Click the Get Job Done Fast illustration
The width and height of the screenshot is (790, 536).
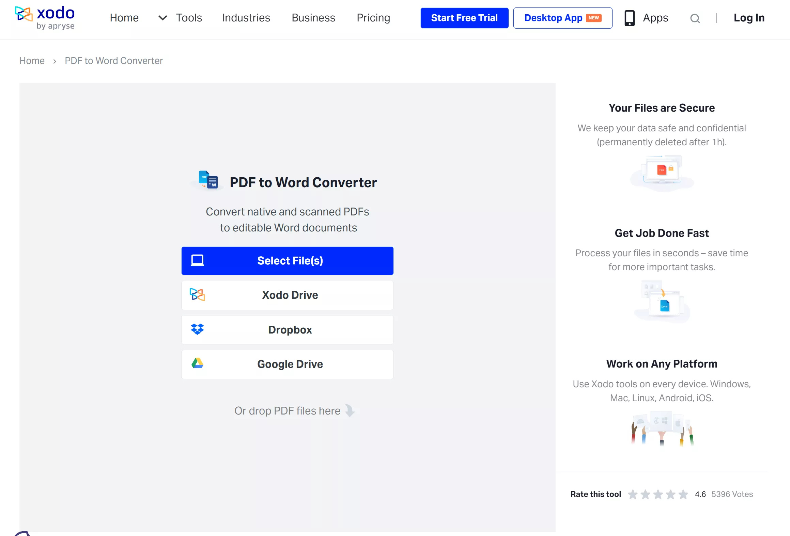pos(662,302)
